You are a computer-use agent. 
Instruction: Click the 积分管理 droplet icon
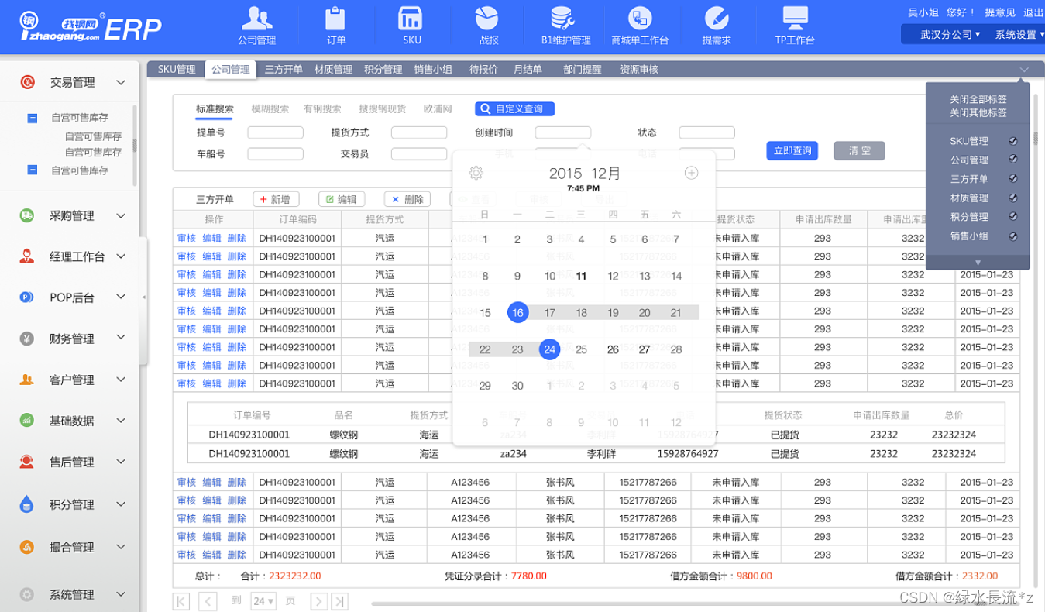(27, 504)
